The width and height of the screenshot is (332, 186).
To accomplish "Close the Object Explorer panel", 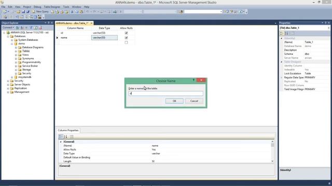I will coord(52,23).
